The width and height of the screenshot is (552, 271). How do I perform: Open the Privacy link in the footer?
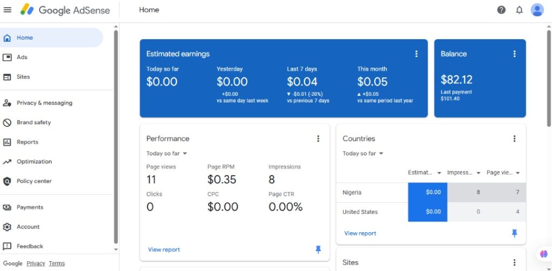coord(36,263)
